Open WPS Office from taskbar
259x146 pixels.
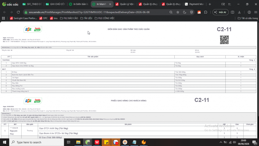[97, 142]
